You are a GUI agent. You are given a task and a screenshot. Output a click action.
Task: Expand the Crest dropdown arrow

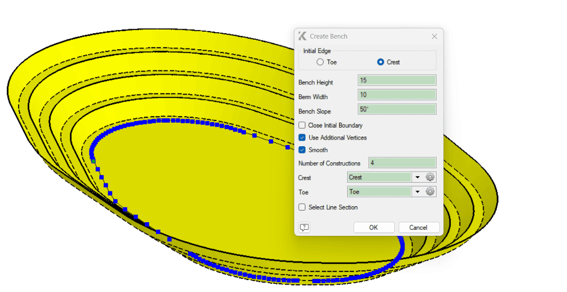point(418,177)
